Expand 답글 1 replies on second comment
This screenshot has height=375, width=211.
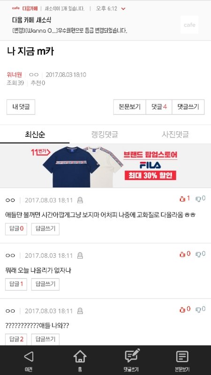pyautogui.click(x=16, y=284)
